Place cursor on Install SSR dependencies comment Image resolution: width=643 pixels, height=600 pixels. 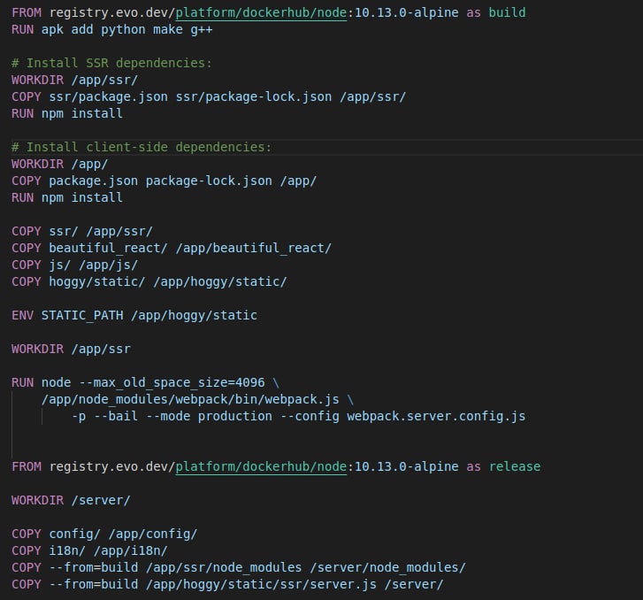(x=111, y=63)
